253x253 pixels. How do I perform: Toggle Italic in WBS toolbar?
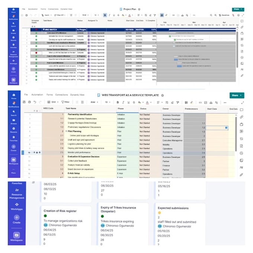coord(123,102)
